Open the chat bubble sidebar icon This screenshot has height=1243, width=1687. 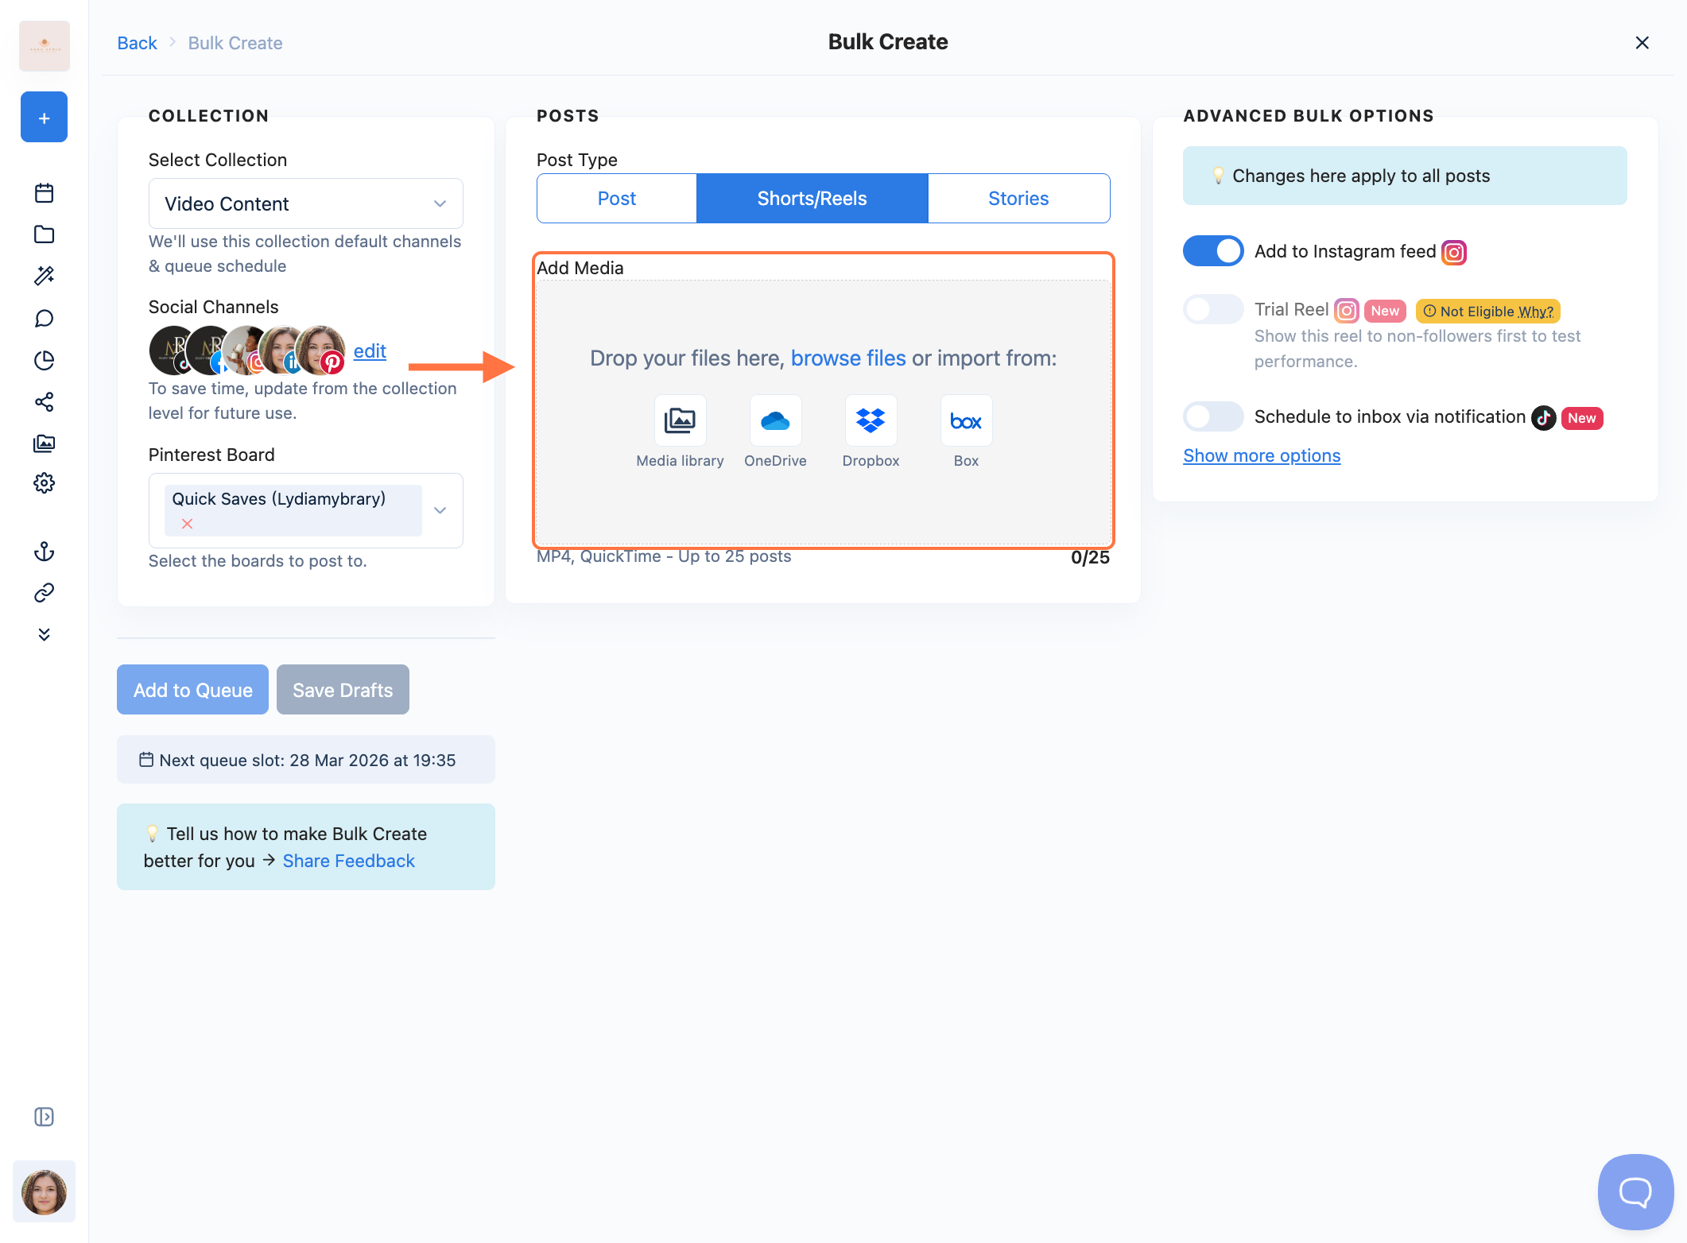pyautogui.click(x=45, y=319)
